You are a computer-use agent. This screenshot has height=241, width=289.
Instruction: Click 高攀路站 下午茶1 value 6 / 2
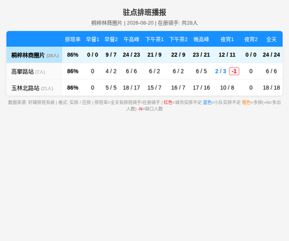click(154, 71)
